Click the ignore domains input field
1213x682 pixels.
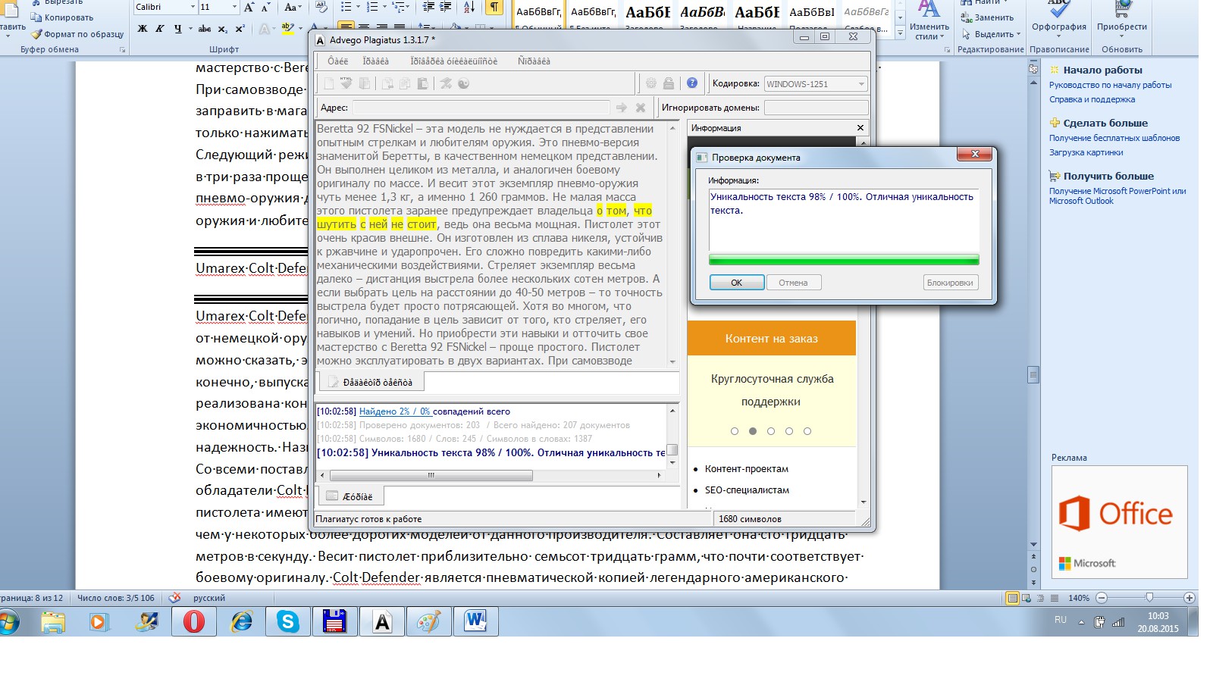pyautogui.click(x=817, y=108)
